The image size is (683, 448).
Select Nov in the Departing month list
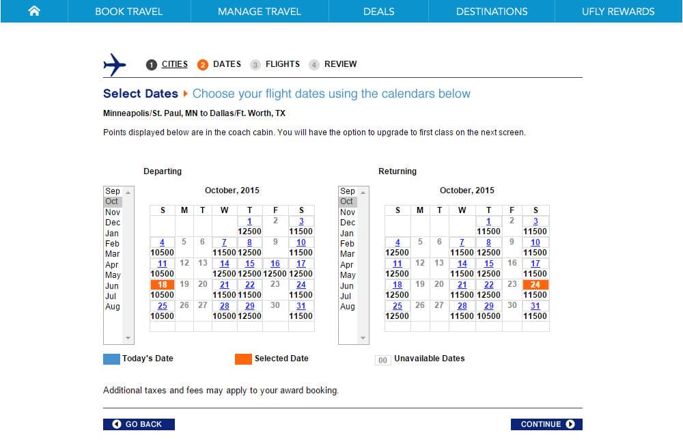coord(113,212)
